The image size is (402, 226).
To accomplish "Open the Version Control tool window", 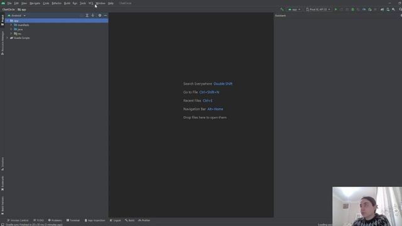I will coord(18,220).
